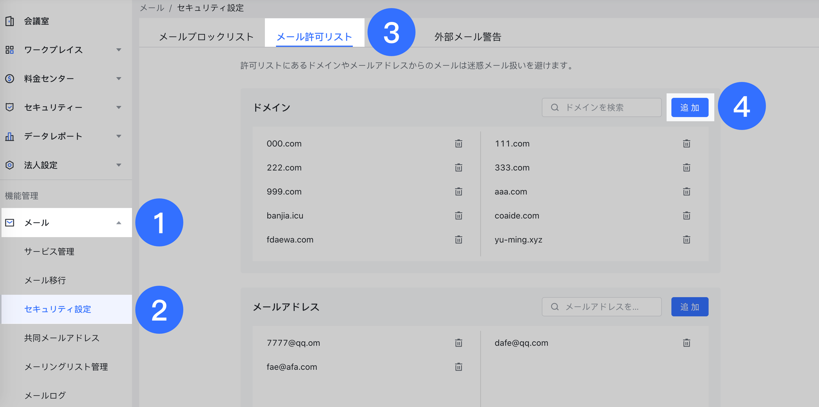Click the 7777@qq.om address text
Screen dimensions: 819x407
[293, 343]
